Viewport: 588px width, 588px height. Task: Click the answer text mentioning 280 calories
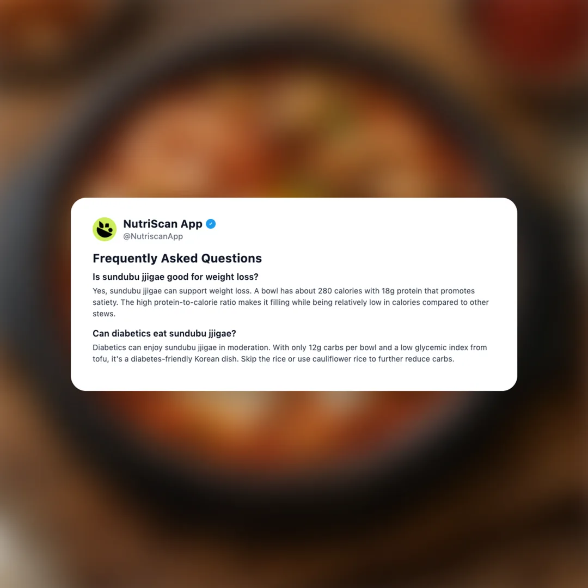[284, 291]
